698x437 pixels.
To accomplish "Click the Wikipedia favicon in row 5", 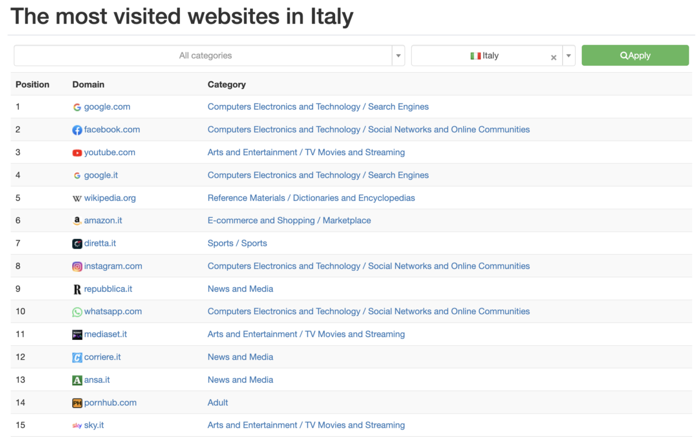I will pyautogui.click(x=77, y=198).
